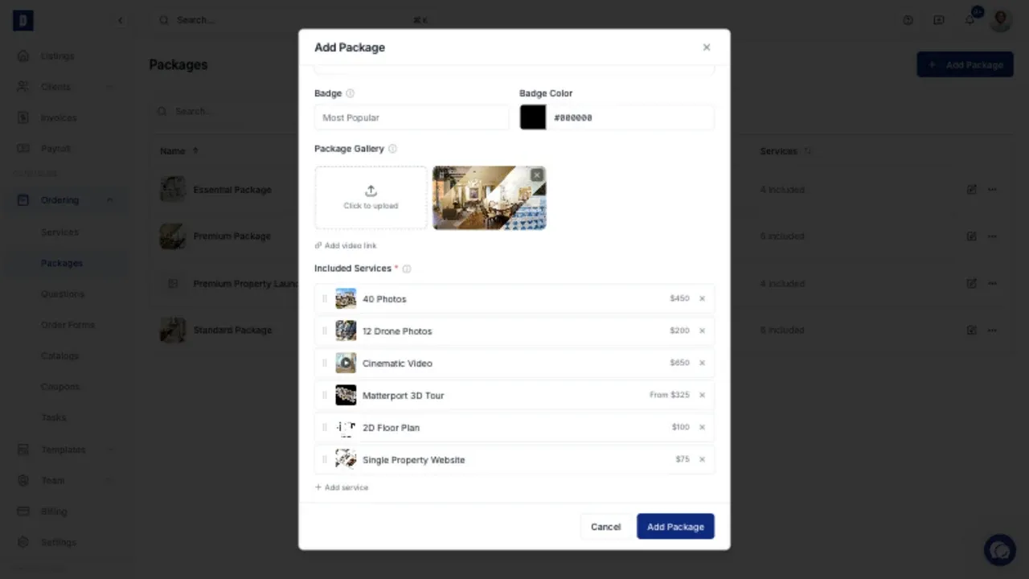Open Catalogs in sidebar
Viewport: 1029px width, 579px height.
60,355
